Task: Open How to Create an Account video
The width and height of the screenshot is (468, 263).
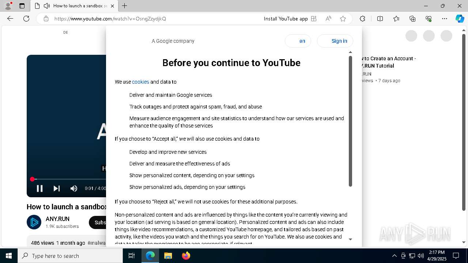Action: pyautogui.click(x=389, y=62)
